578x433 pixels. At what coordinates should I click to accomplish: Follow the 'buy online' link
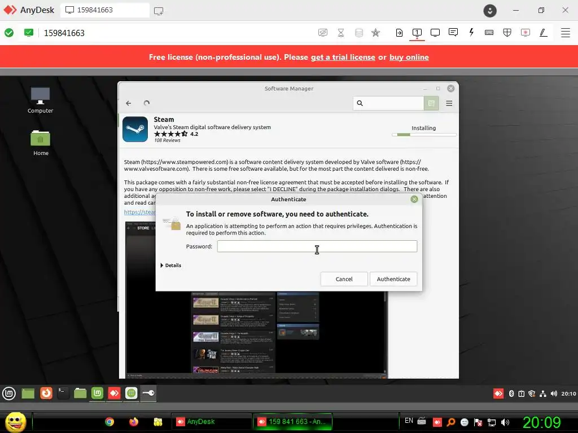click(409, 57)
